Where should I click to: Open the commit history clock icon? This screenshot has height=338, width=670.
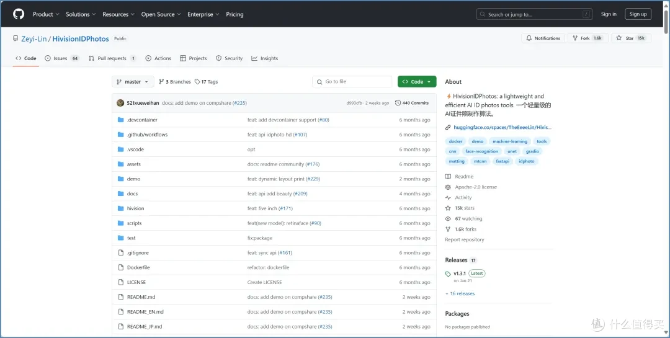point(398,103)
